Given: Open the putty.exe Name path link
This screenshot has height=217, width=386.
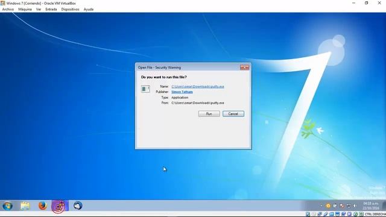Looking at the screenshot, I should tap(198, 87).
